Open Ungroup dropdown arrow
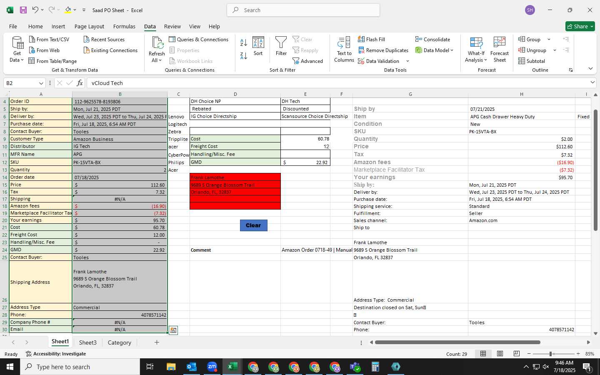600x375 pixels. coord(555,50)
